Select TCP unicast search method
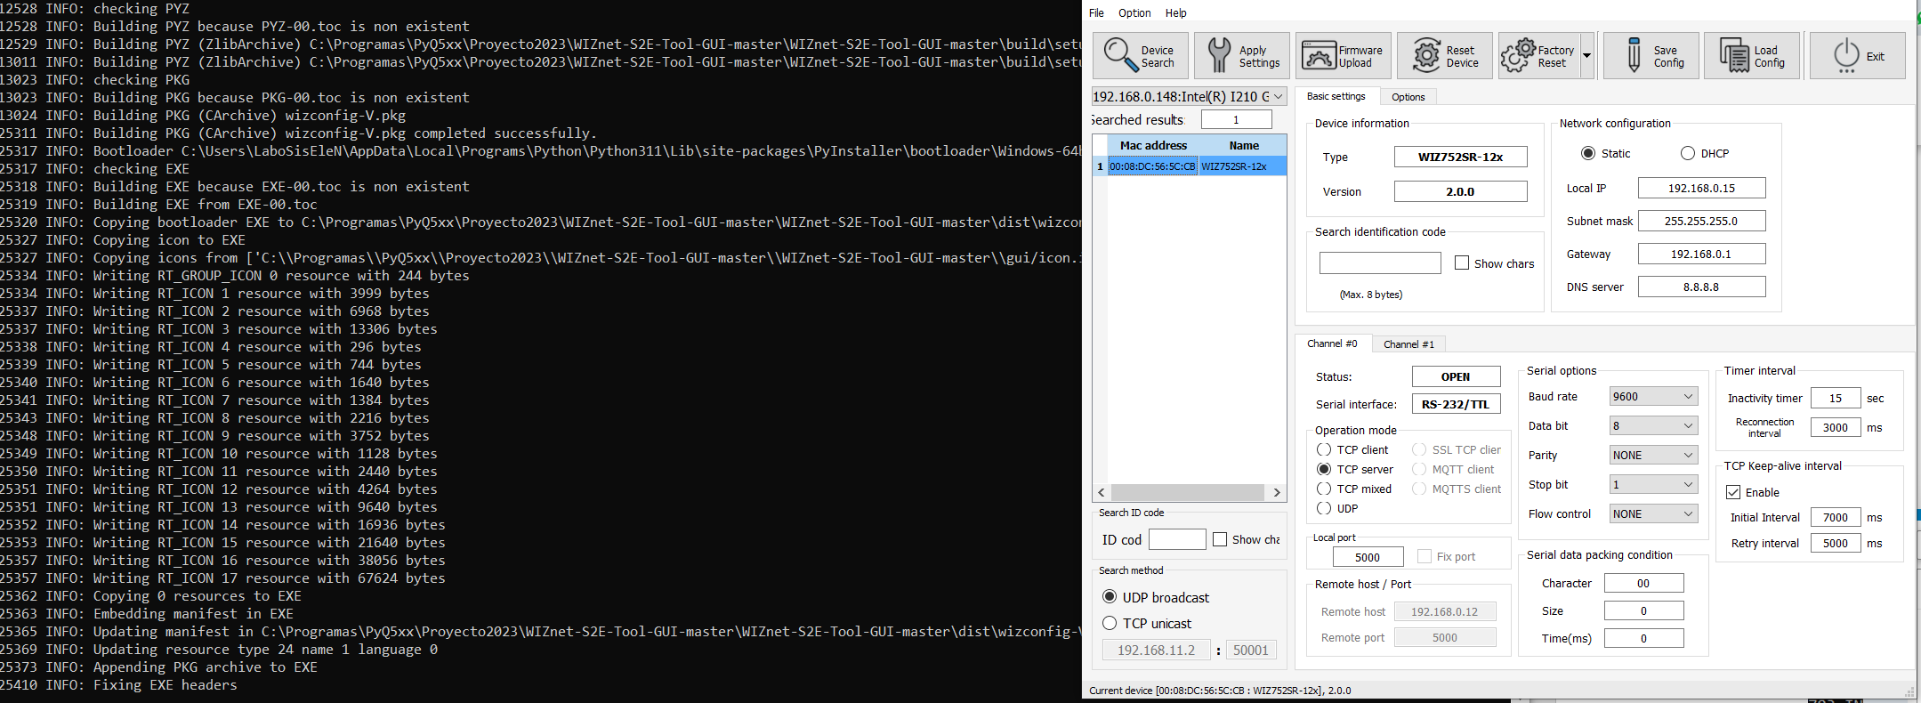This screenshot has width=1921, height=703. [x=1110, y=623]
